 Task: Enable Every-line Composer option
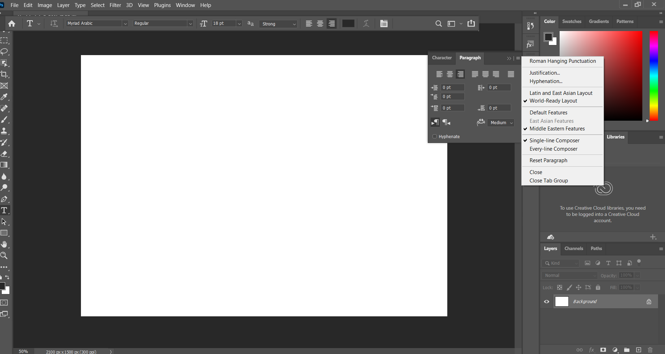[553, 149]
